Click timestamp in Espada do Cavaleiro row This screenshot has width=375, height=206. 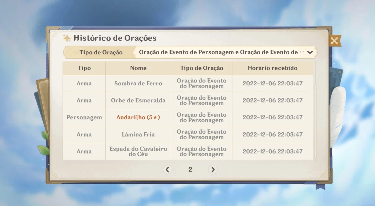(x=272, y=151)
